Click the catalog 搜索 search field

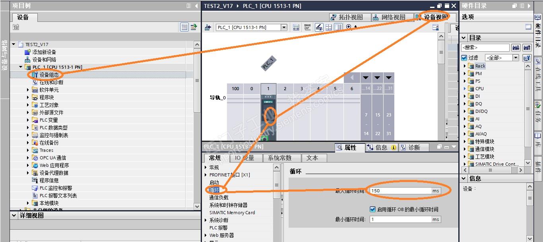(485, 48)
